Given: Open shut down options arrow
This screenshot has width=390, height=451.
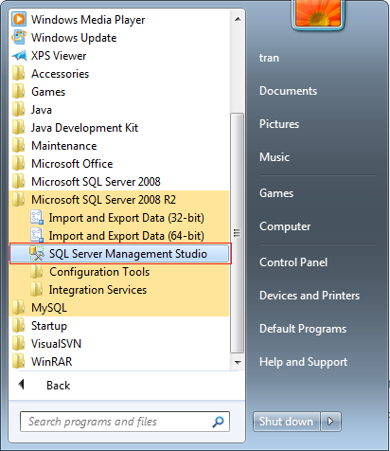Looking at the screenshot, I should pyautogui.click(x=330, y=422).
